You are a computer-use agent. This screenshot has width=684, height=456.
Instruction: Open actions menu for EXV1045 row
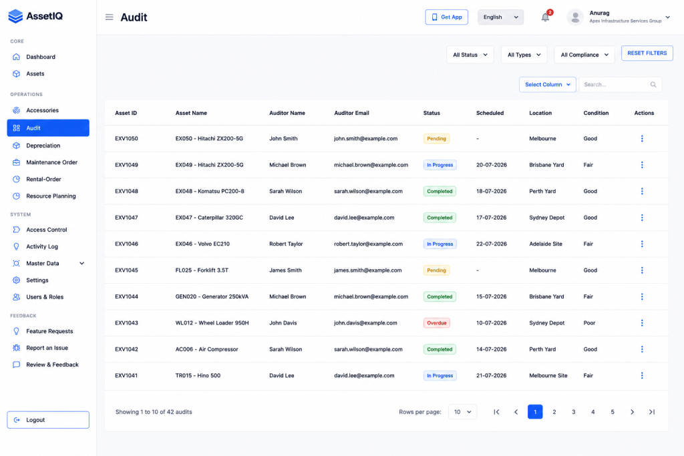642,270
